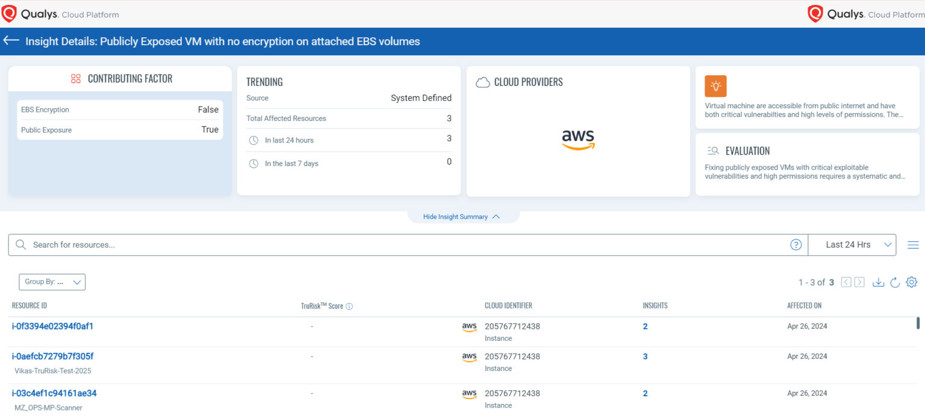Open the hamburger menu beside the time filter

pyautogui.click(x=913, y=245)
